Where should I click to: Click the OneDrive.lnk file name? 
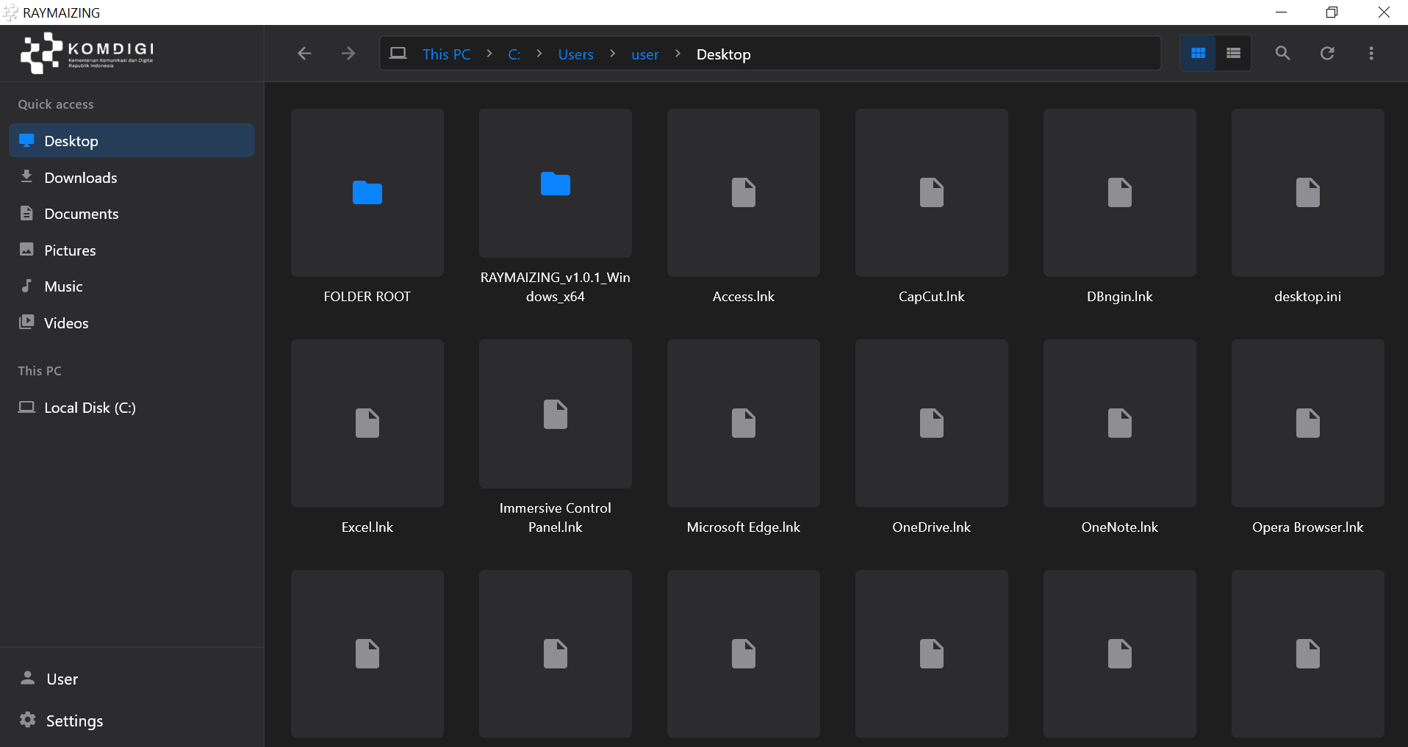click(932, 527)
